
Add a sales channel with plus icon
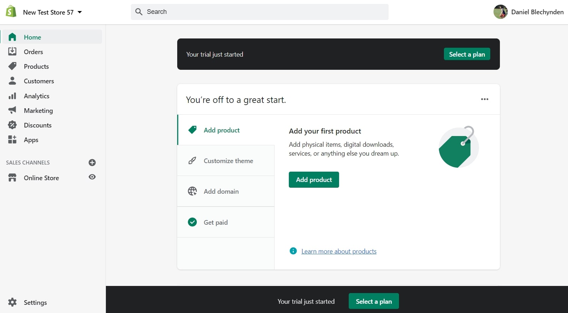click(x=92, y=162)
